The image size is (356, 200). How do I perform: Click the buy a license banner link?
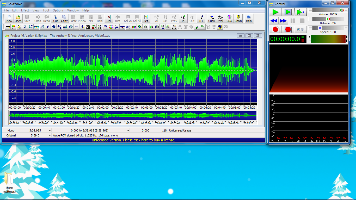(x=133, y=140)
